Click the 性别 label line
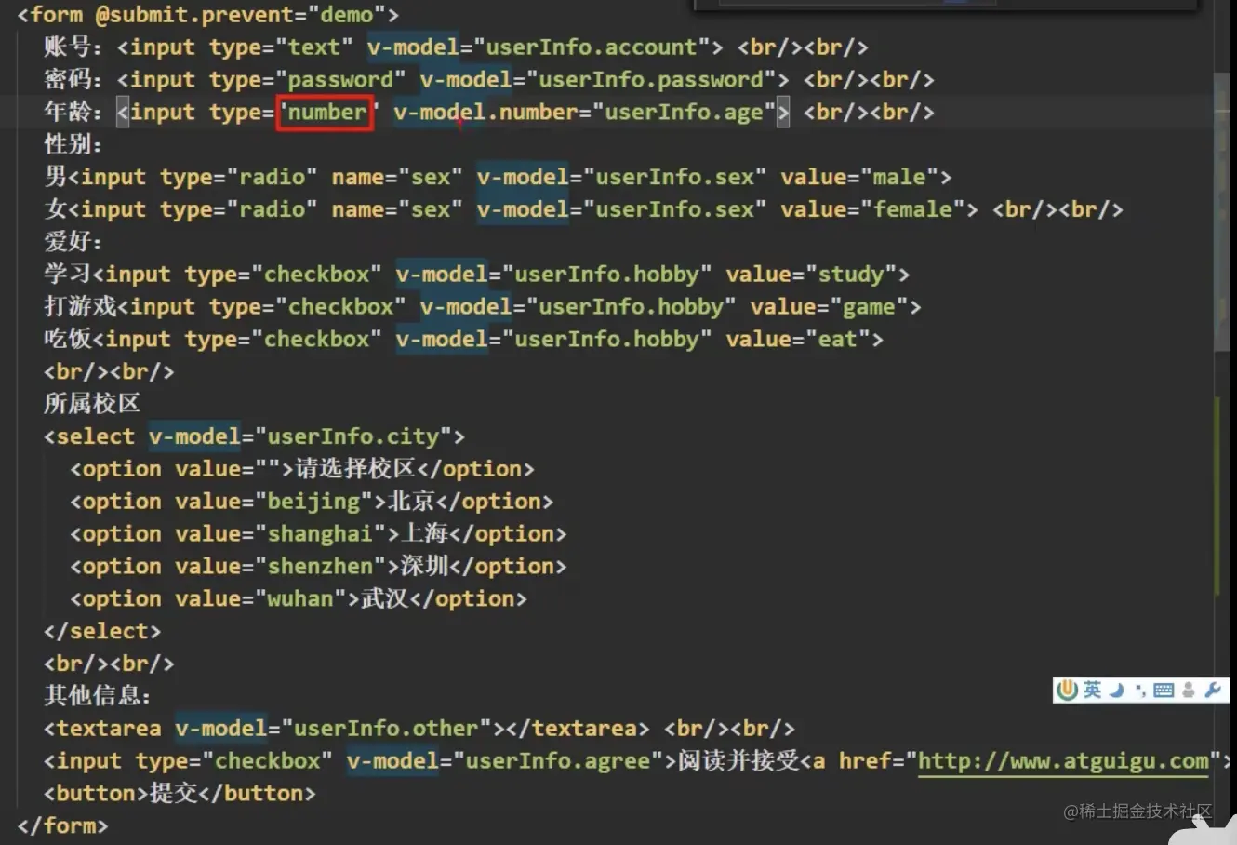 72,145
